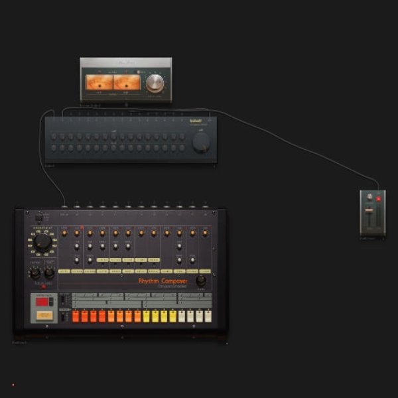Click the last bottom-row channel knob on the Kobolt mixer
This screenshot has height=398, width=398.
point(182,148)
